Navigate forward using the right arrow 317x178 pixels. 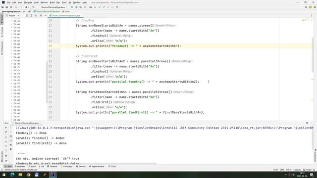tap(21, 7)
